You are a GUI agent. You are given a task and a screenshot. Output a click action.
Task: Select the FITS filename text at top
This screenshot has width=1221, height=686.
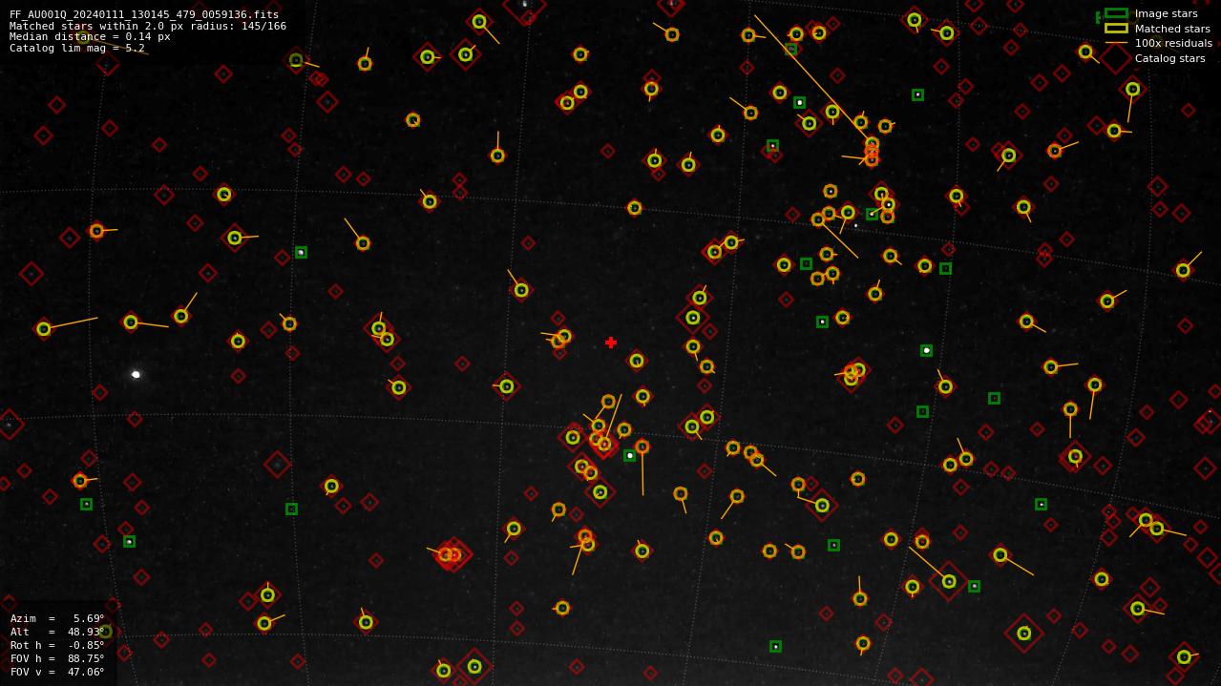click(144, 14)
